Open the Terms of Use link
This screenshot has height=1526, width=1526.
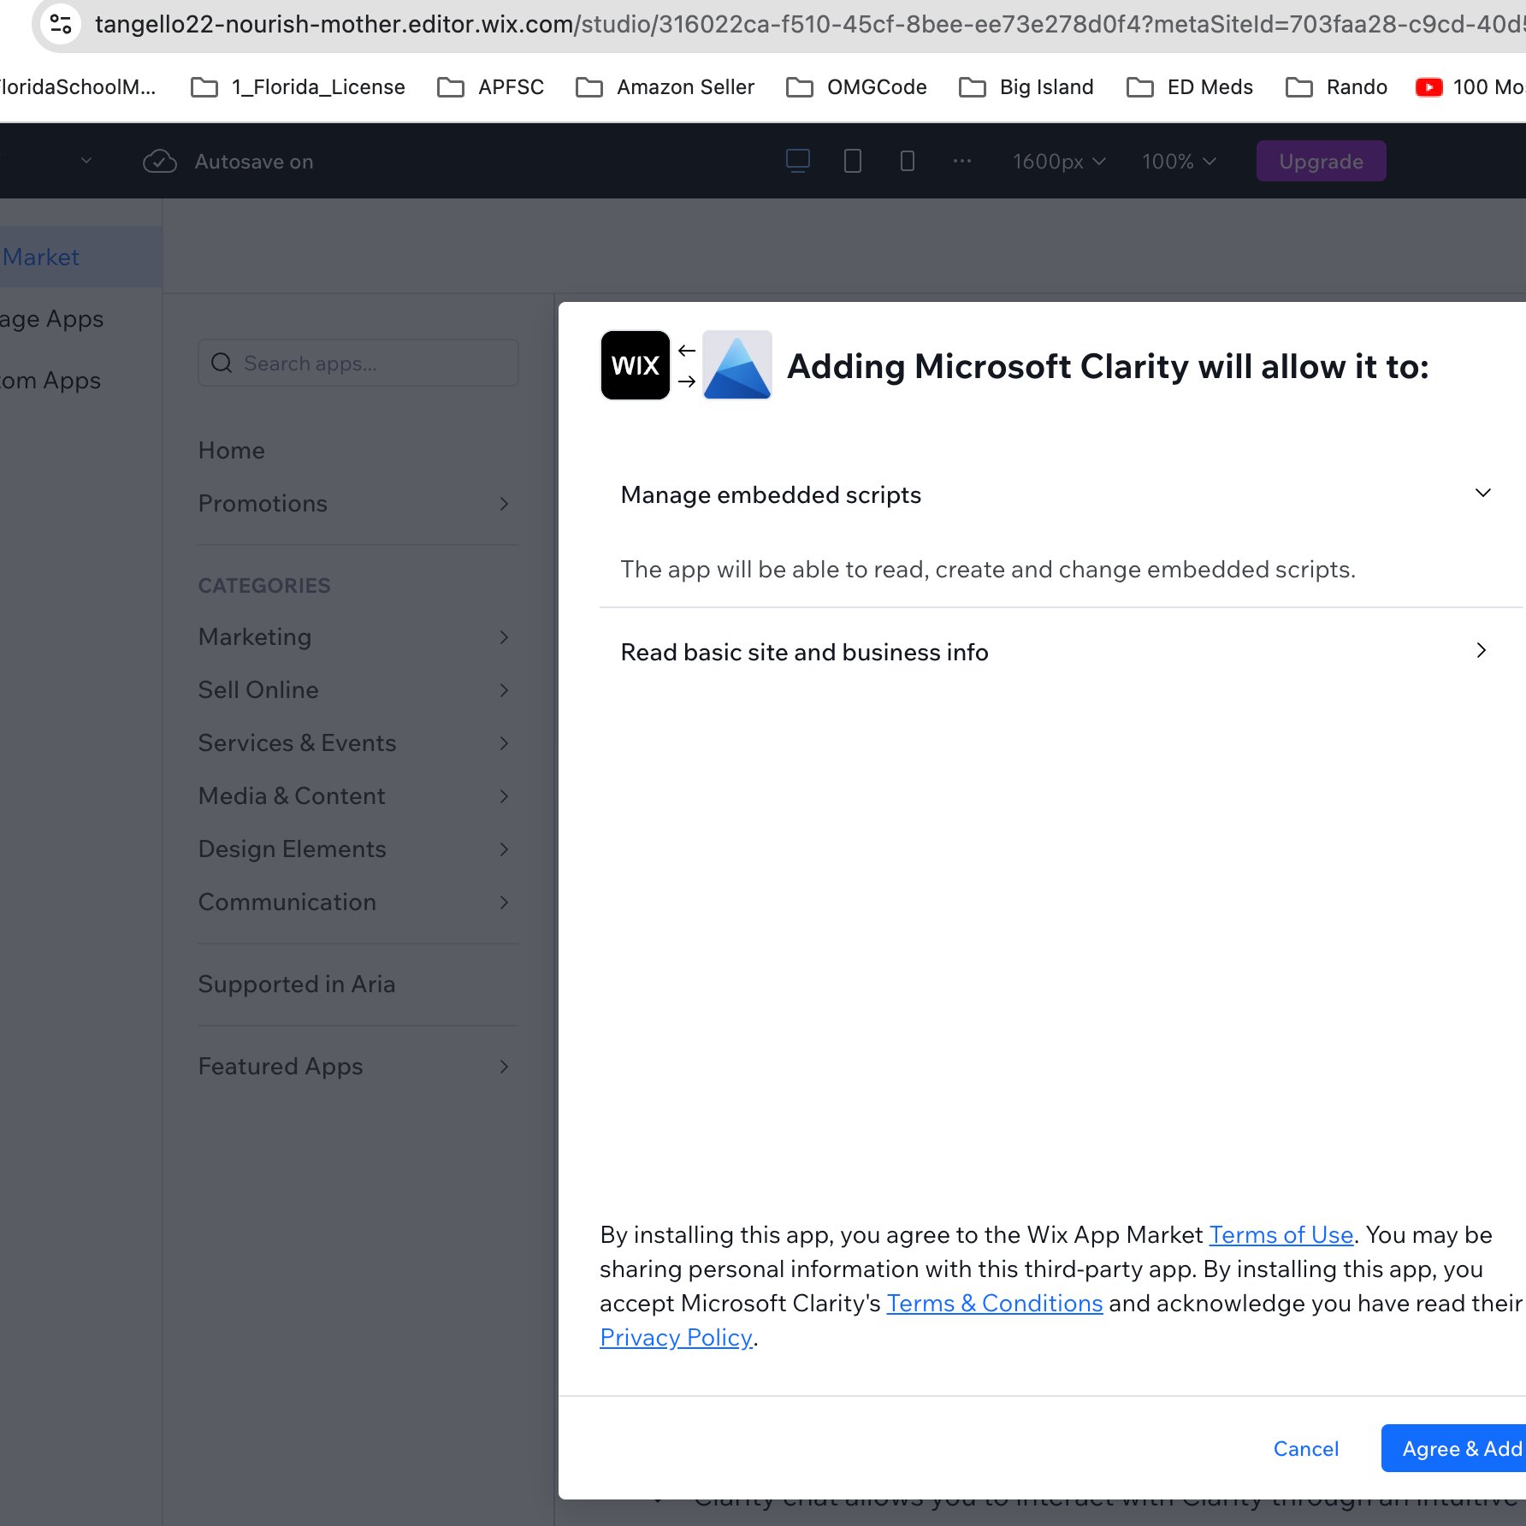click(x=1281, y=1235)
